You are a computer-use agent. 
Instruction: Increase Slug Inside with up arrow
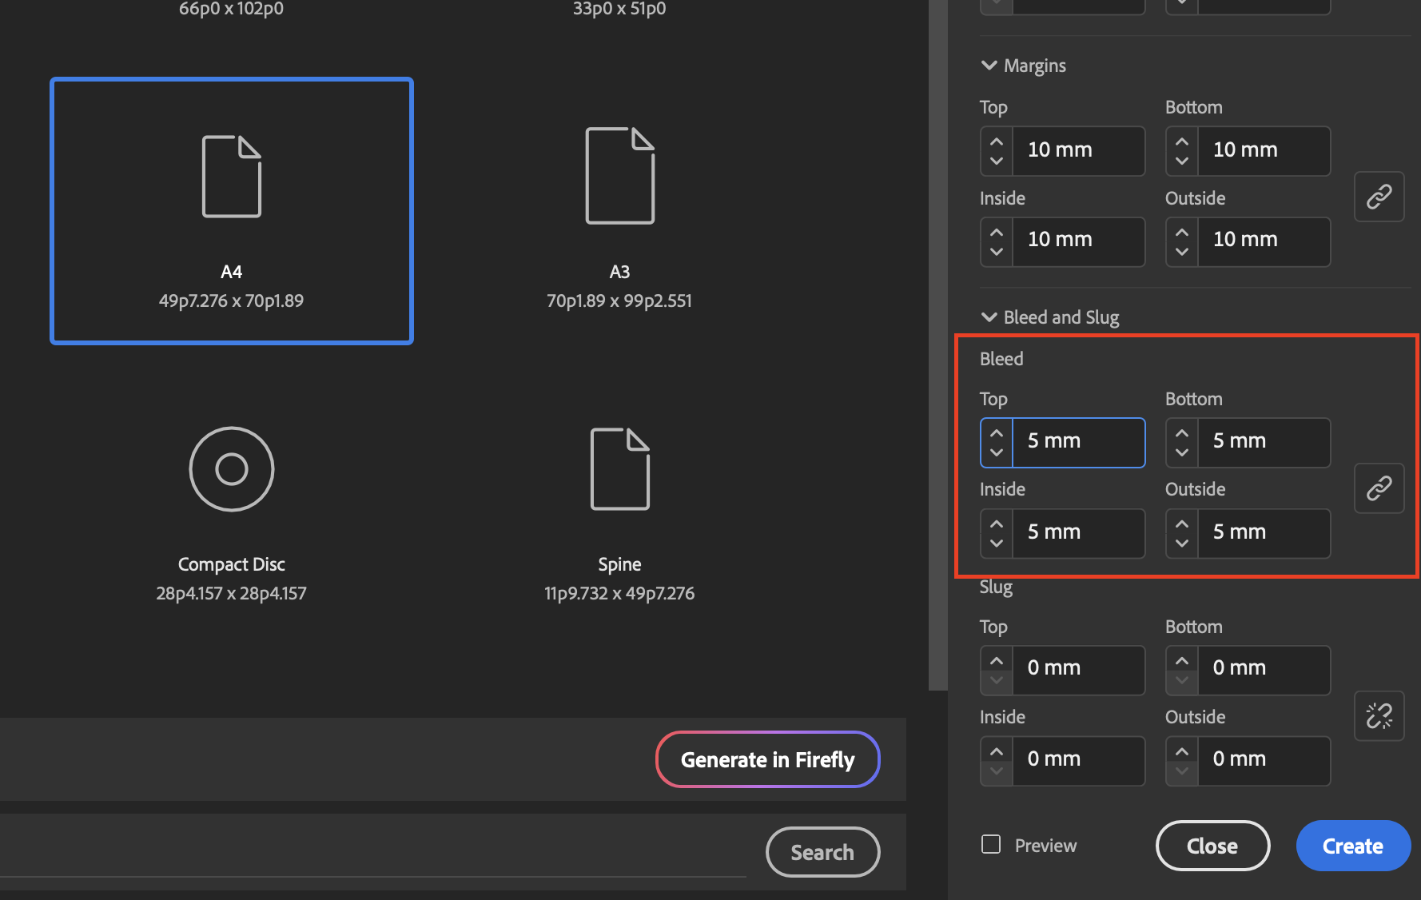click(x=997, y=751)
